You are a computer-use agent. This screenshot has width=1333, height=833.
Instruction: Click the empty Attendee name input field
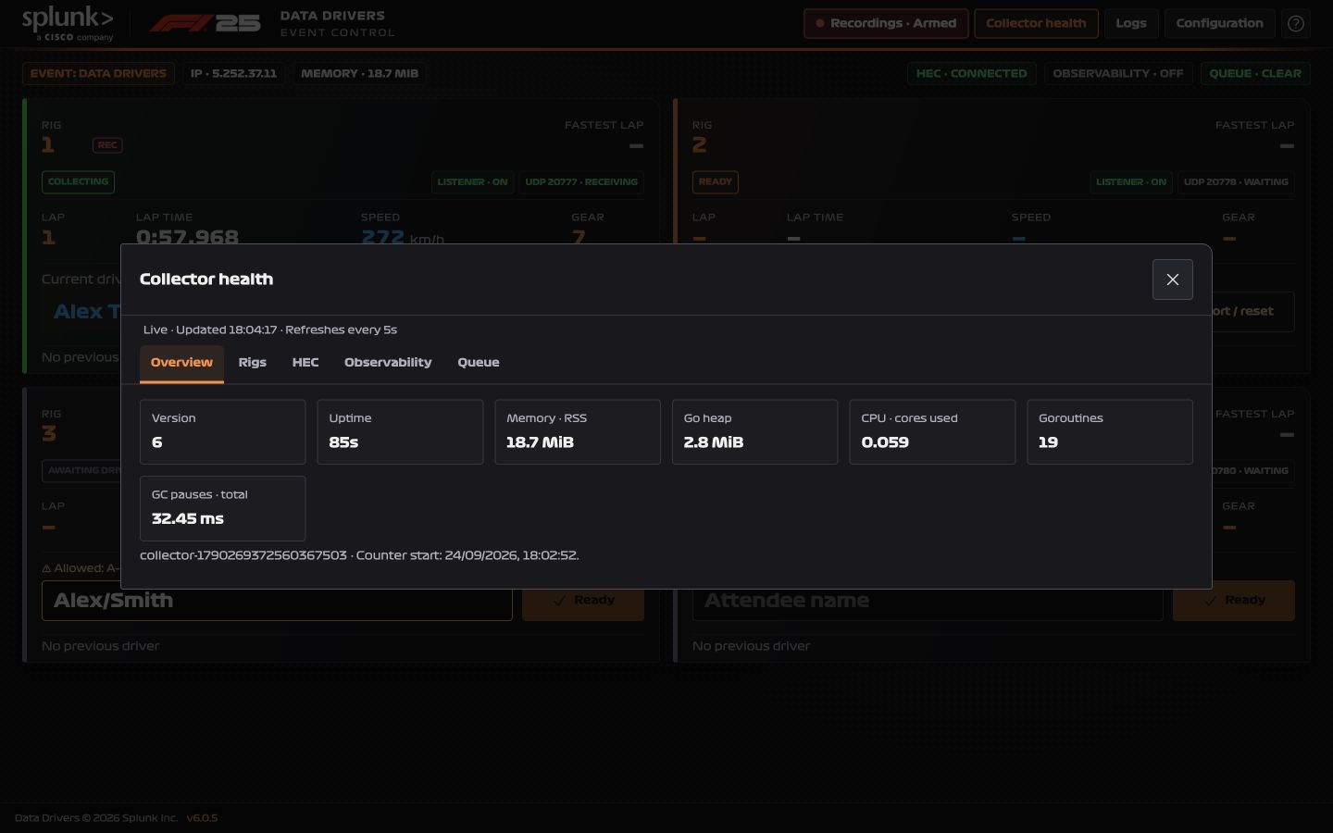[928, 601]
